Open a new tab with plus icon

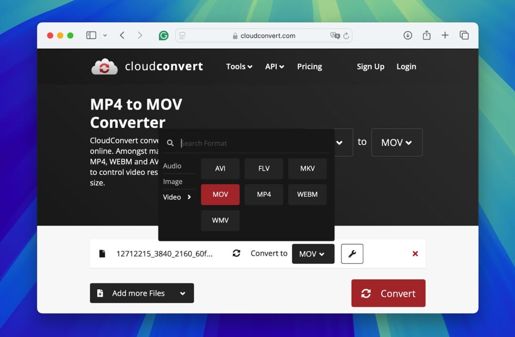pos(445,35)
